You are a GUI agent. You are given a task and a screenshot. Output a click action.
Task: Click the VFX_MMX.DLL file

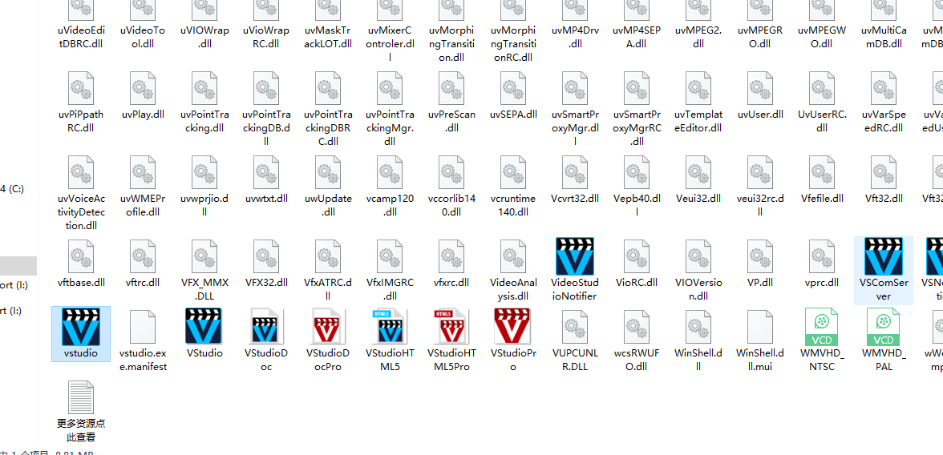coord(204,256)
